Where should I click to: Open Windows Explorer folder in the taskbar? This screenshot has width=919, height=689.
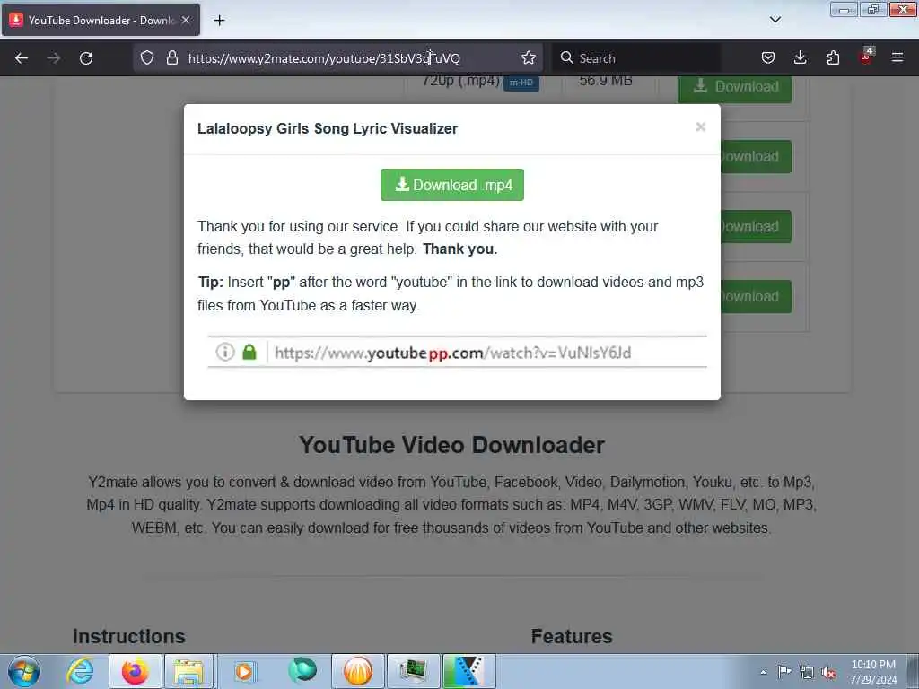188,671
